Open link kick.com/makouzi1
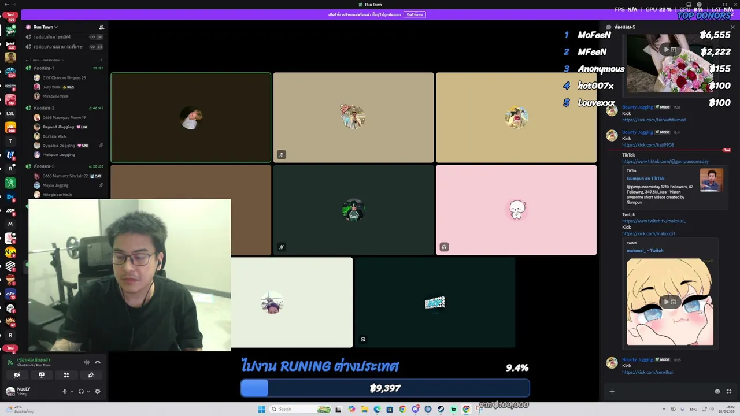740x416 pixels. click(x=649, y=233)
